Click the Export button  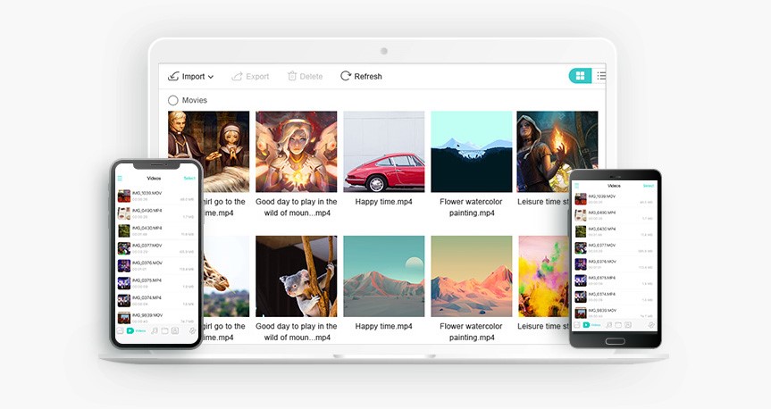(x=250, y=77)
